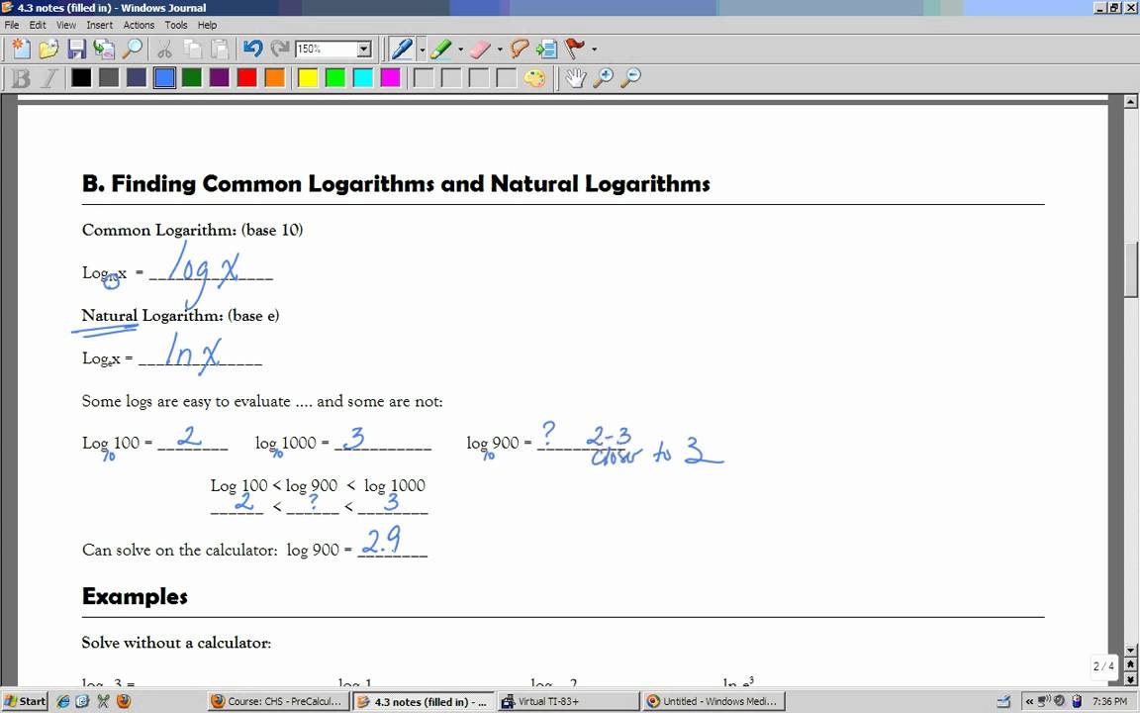Toggle Bold formatting
1140x713 pixels.
pyautogui.click(x=21, y=78)
